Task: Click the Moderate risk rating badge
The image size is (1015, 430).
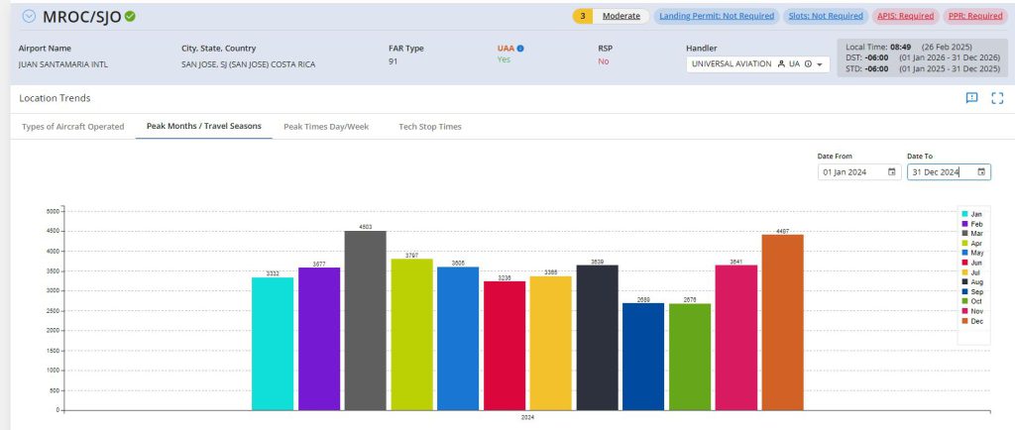Action: 621,16
